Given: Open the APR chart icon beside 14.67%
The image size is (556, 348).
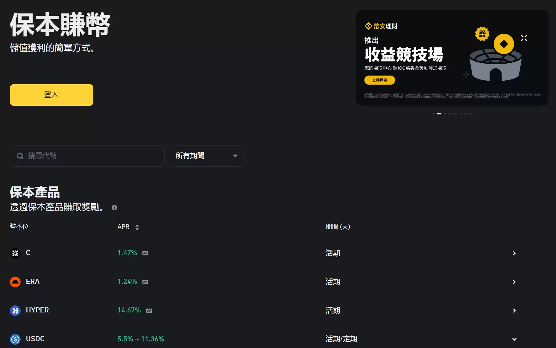Looking at the screenshot, I should (x=149, y=311).
